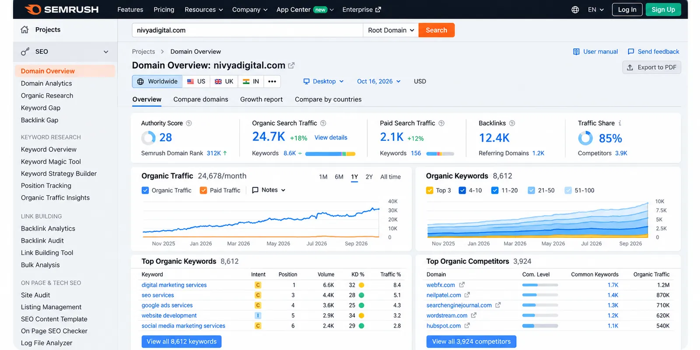Toggle the Paid Traffic checkbox
The image size is (700, 350).
tap(203, 190)
